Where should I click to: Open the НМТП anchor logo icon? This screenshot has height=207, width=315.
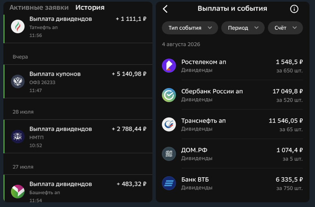pyautogui.click(x=18, y=136)
